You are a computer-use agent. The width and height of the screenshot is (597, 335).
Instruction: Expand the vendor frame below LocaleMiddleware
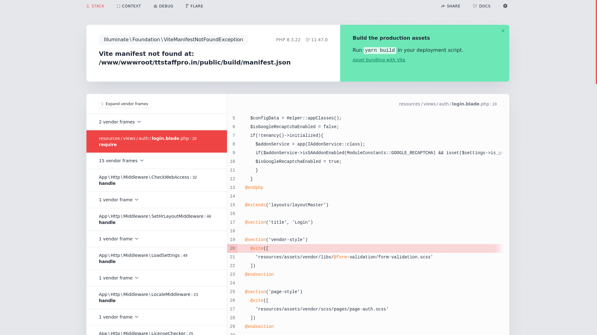click(x=157, y=317)
